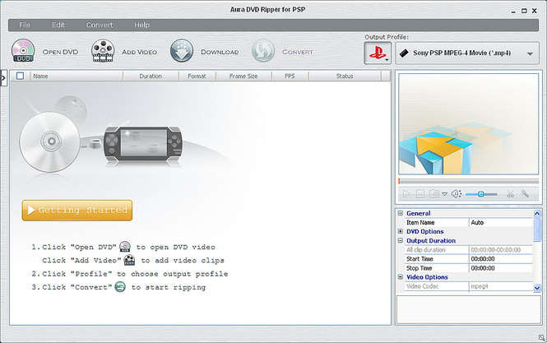The image size is (547, 343).
Task: Open the Sony PSP MPEG-4 Movie profile dropdown
Action: pyautogui.click(x=467, y=53)
